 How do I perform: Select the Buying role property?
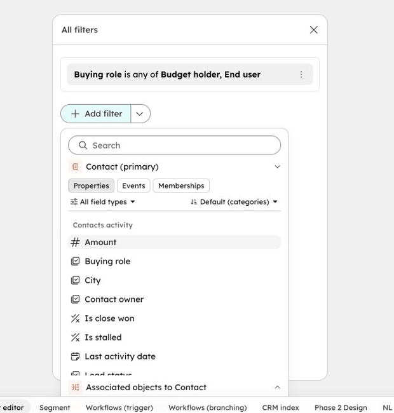pyautogui.click(x=174, y=261)
